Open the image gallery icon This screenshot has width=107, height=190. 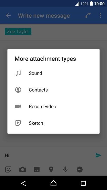37,169
